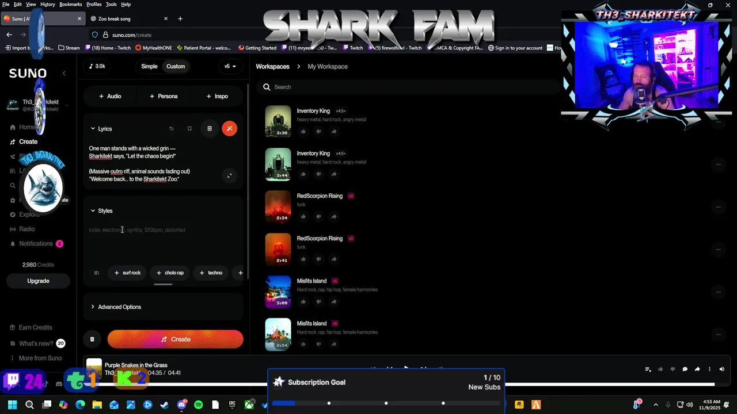Image resolution: width=737 pixels, height=414 pixels.
Task: Click the orange Create button
Action: [x=175, y=339]
